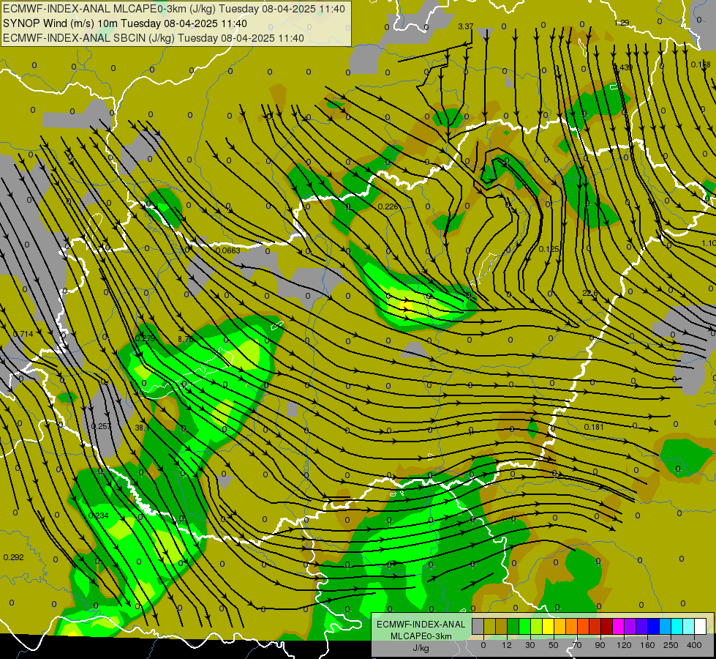Click the legend tick label '400'
716x659 pixels.
(x=694, y=645)
